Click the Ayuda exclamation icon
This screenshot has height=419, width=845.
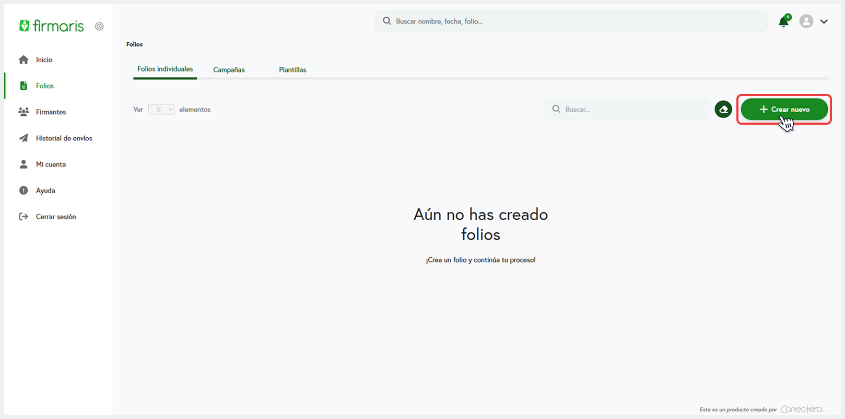[24, 190]
